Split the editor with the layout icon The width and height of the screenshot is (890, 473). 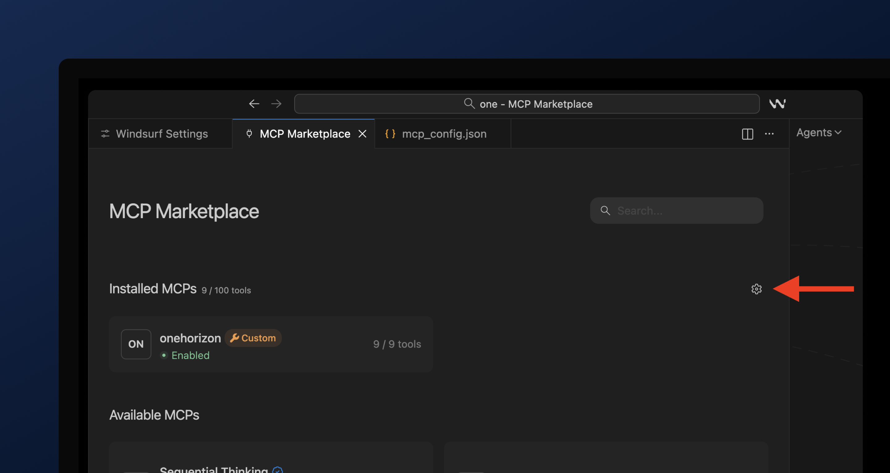click(747, 134)
